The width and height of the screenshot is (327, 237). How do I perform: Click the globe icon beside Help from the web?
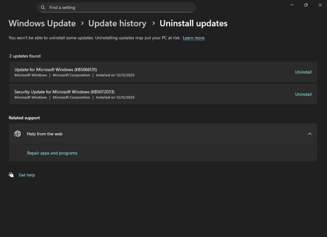click(x=18, y=134)
